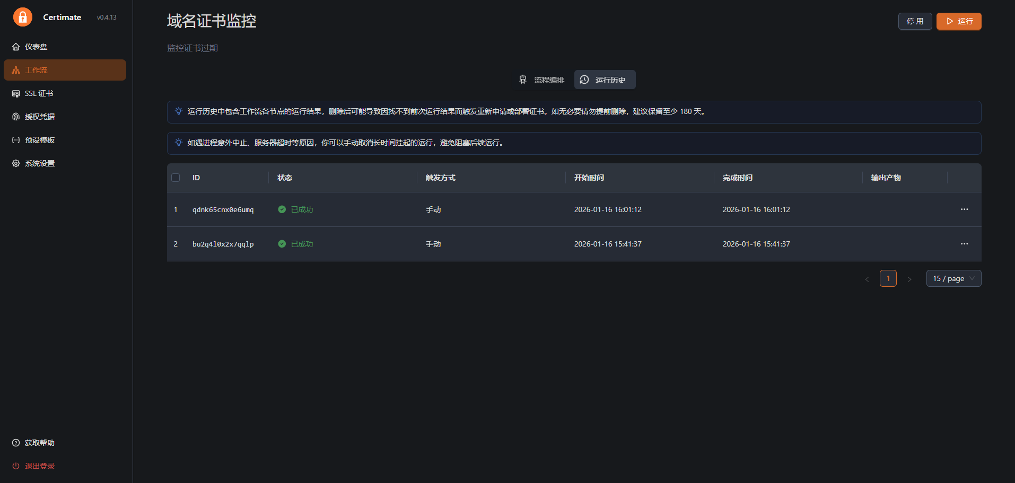Click the 预设模板 brackets icon
The height and width of the screenshot is (483, 1015).
[16, 140]
